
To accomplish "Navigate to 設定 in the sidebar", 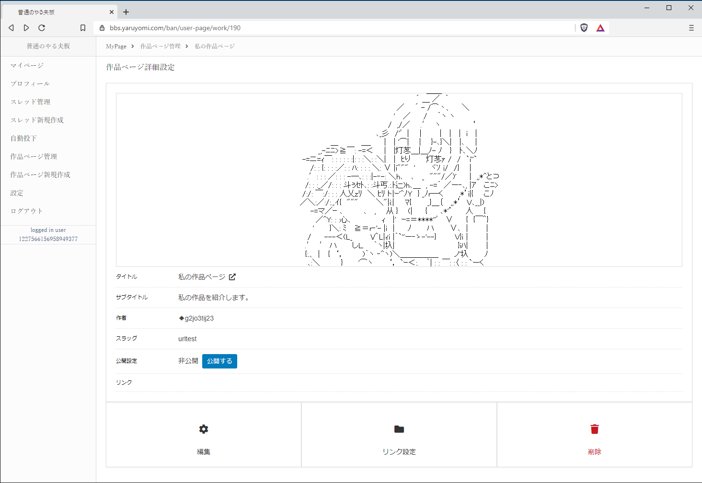I will [x=16, y=193].
